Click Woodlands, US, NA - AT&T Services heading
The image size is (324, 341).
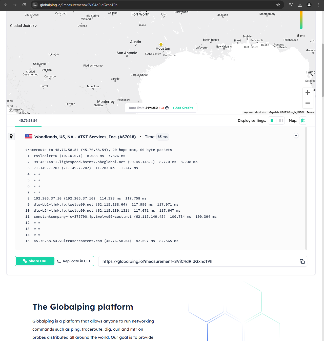(x=85, y=137)
